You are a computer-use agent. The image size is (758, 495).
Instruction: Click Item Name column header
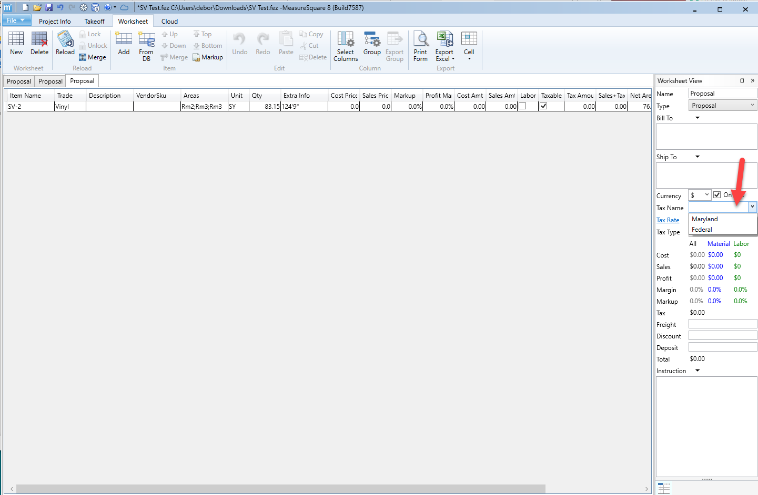tap(31, 96)
